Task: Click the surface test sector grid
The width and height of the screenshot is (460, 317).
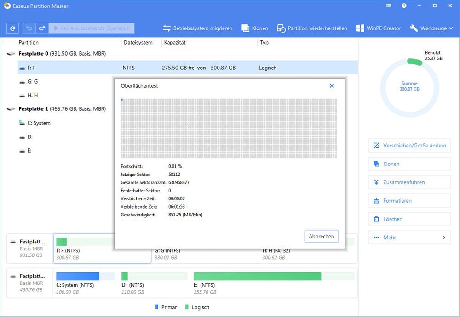Action: (x=229, y=128)
